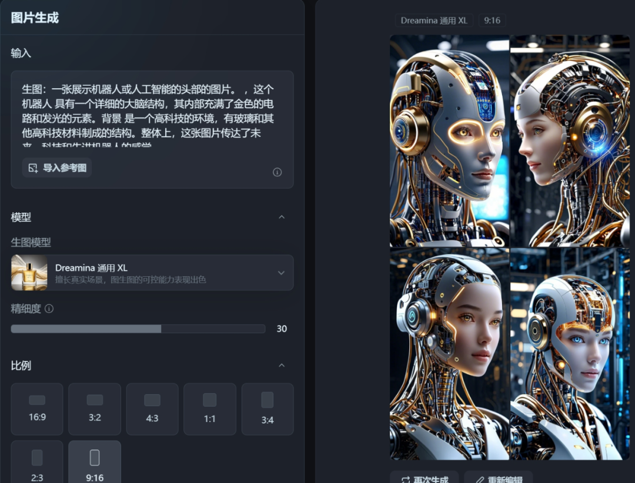Select the 9:16 aspect ratio
Viewport: 635px width, 483px height.
pyautogui.click(x=95, y=462)
